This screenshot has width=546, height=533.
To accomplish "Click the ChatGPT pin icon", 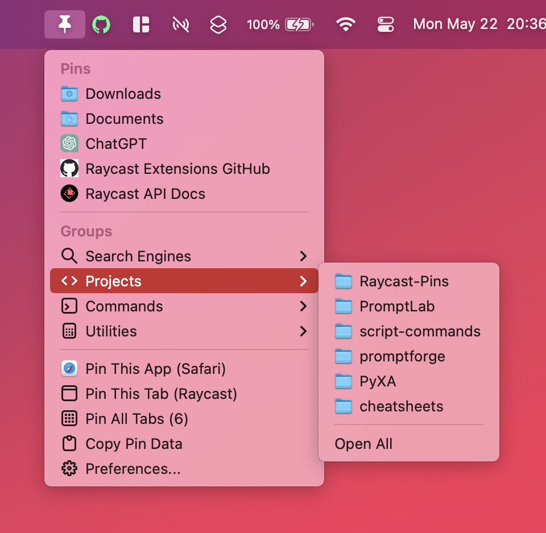I will [69, 144].
